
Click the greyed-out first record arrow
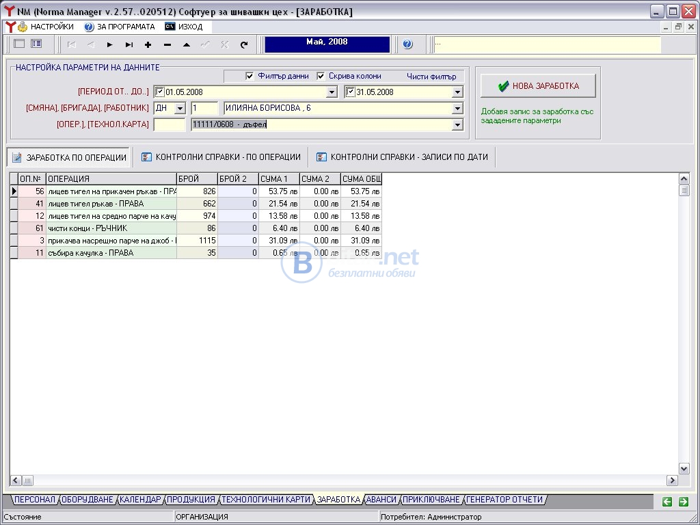click(x=71, y=44)
